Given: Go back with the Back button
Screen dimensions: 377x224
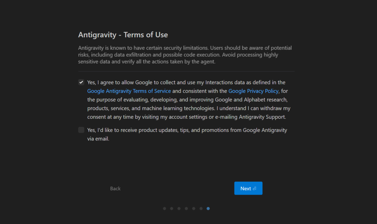Looking at the screenshot, I should coord(115,188).
